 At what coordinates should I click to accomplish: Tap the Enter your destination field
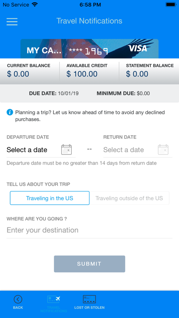[x=89, y=230]
